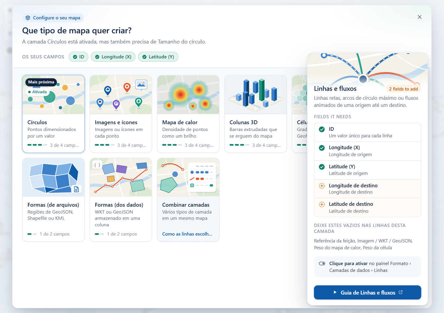Click the add icon beside Longitude de destino
Viewport: 444px width, 313px height.
point(322,186)
